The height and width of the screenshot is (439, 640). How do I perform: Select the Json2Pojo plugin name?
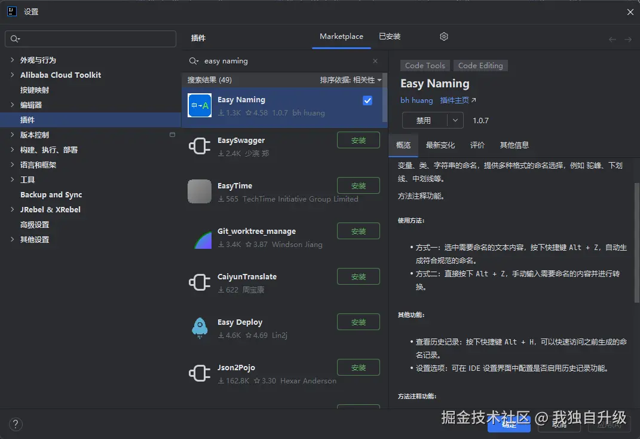[x=236, y=368]
